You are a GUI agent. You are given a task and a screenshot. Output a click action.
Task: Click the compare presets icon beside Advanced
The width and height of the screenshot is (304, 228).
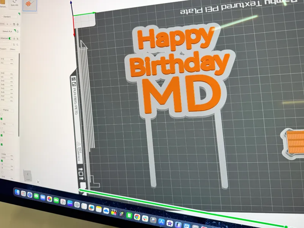[x=17, y=39]
